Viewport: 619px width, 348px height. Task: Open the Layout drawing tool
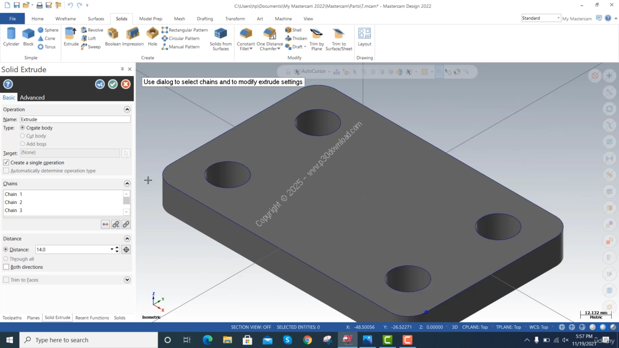point(365,37)
